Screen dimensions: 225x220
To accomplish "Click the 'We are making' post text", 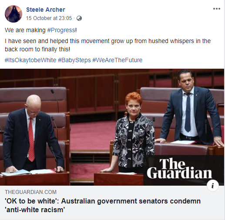I will coord(25,30).
